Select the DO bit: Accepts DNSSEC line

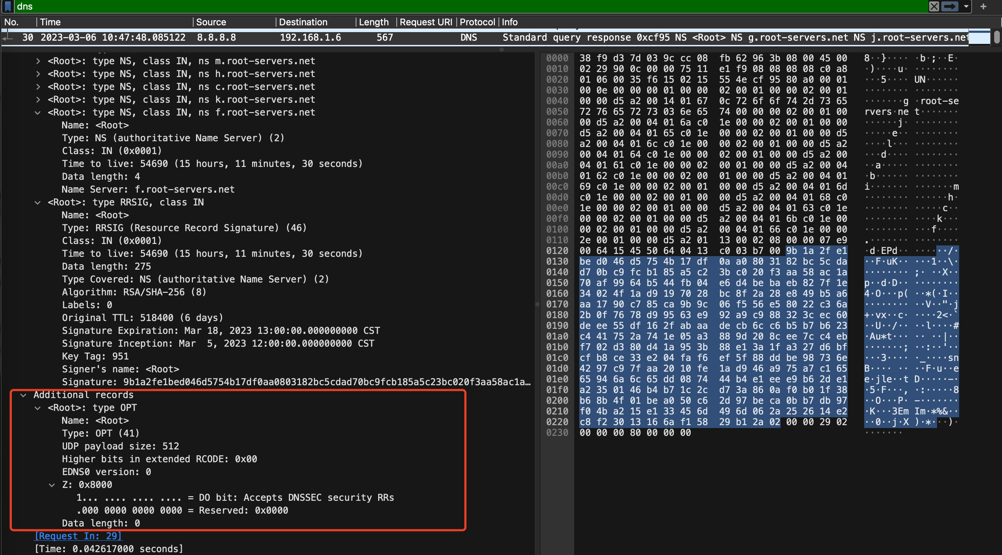[235, 498]
